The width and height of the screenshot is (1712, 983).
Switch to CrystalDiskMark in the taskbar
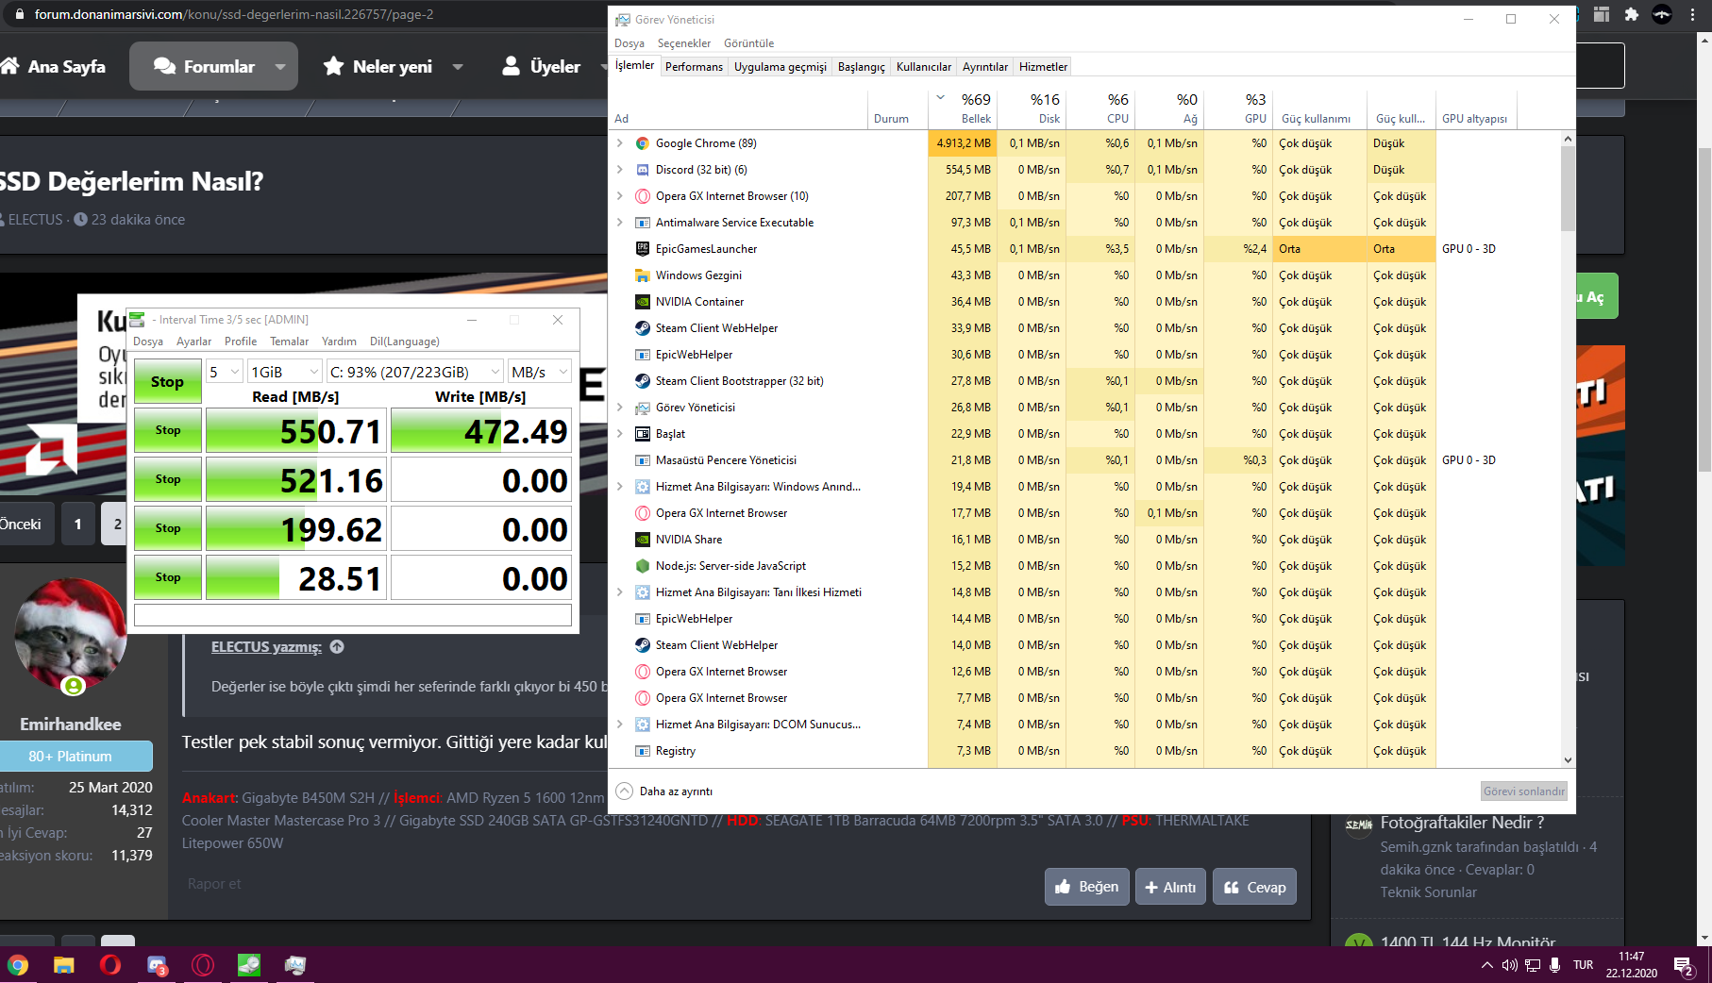coord(249,965)
